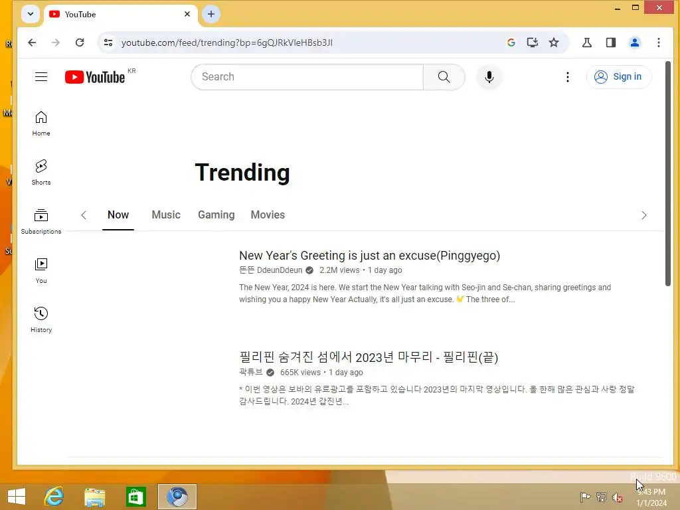Image resolution: width=680 pixels, height=510 pixels.
Task: Select the Now trending tab
Action: (118, 214)
